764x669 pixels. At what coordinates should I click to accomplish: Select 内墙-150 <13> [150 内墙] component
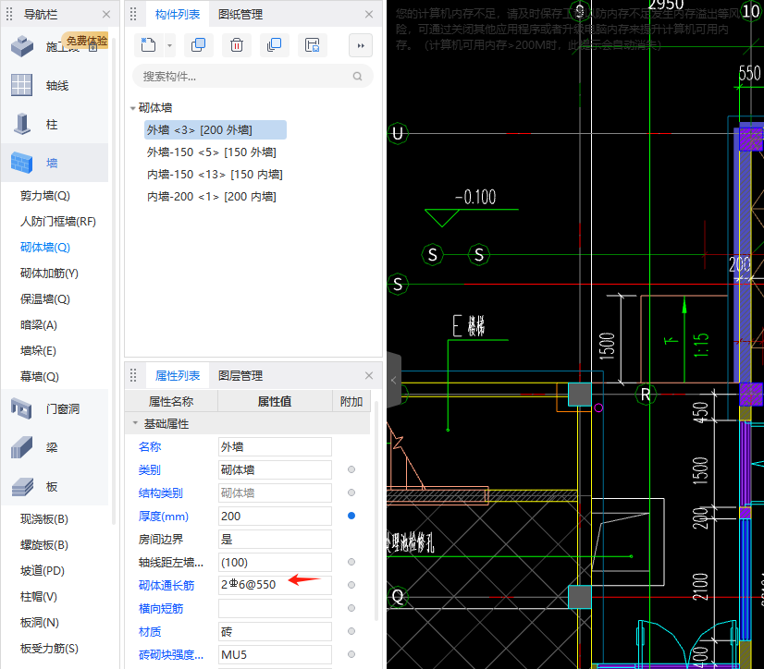215,175
